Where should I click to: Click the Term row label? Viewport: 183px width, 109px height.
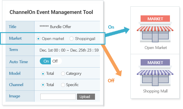pyautogui.click(x=13, y=50)
